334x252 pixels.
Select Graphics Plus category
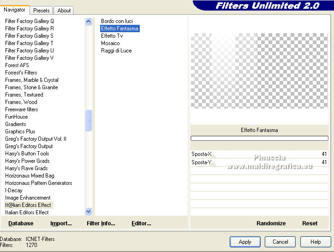coord(20,132)
